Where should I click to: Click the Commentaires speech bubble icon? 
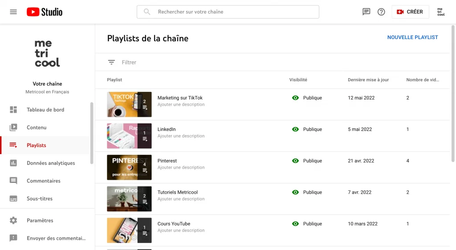[13, 181]
